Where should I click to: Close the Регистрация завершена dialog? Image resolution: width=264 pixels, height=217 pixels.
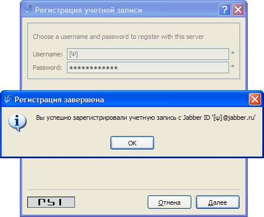[x=255, y=99]
